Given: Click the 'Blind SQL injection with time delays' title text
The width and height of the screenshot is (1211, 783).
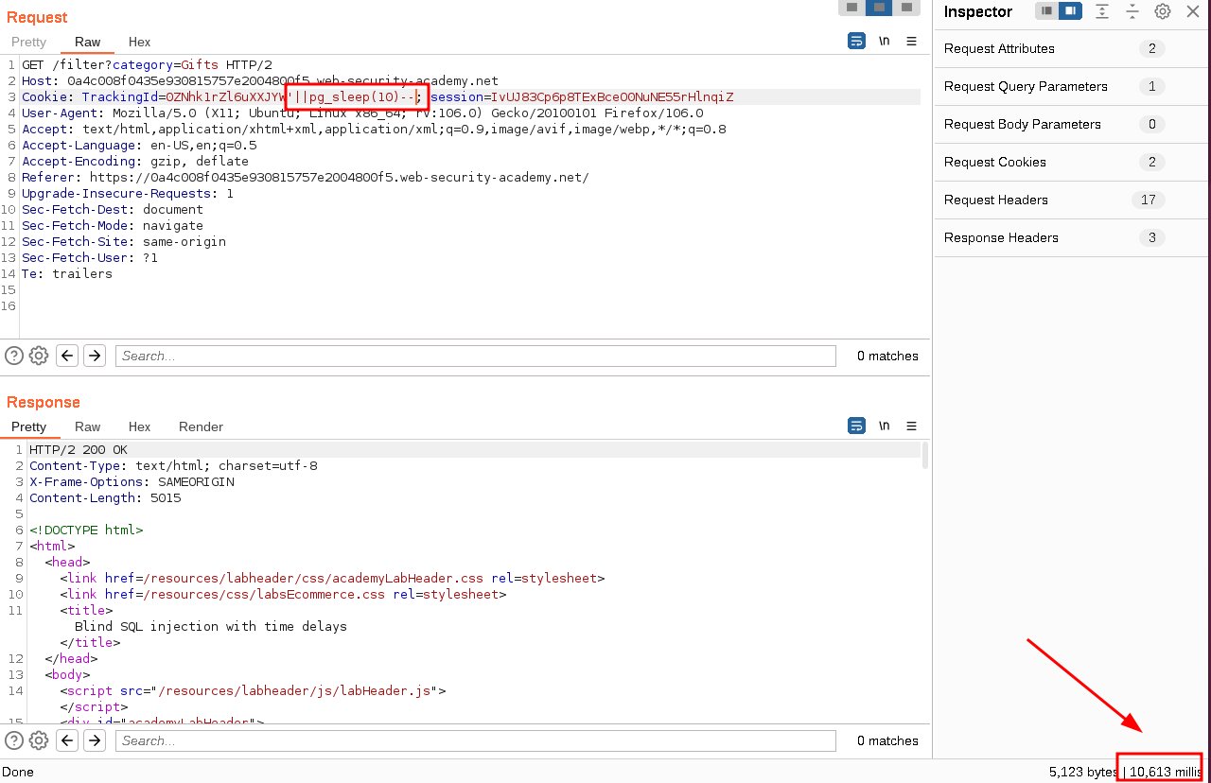Looking at the screenshot, I should 211,626.
